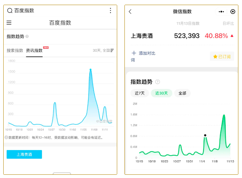Click the 523,393 index value
The image size is (242, 178).
[x=187, y=36]
